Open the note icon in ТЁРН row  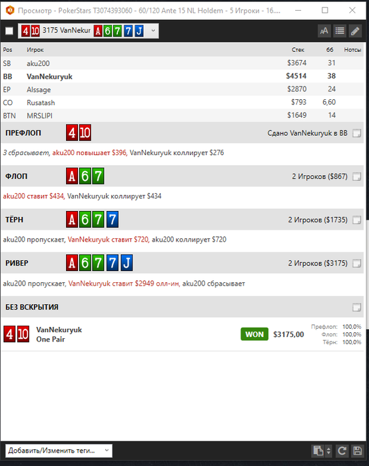(x=356, y=220)
